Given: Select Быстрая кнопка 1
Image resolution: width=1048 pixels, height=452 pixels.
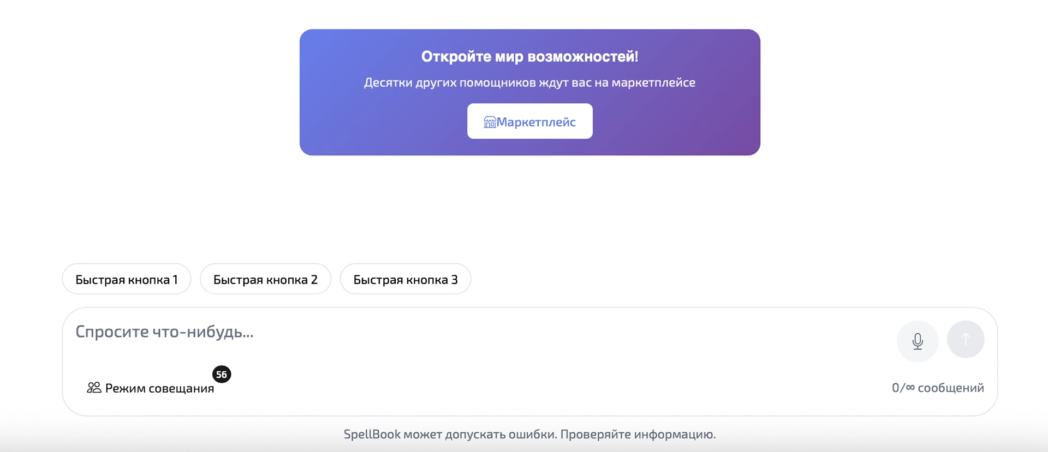Looking at the screenshot, I should click(127, 279).
